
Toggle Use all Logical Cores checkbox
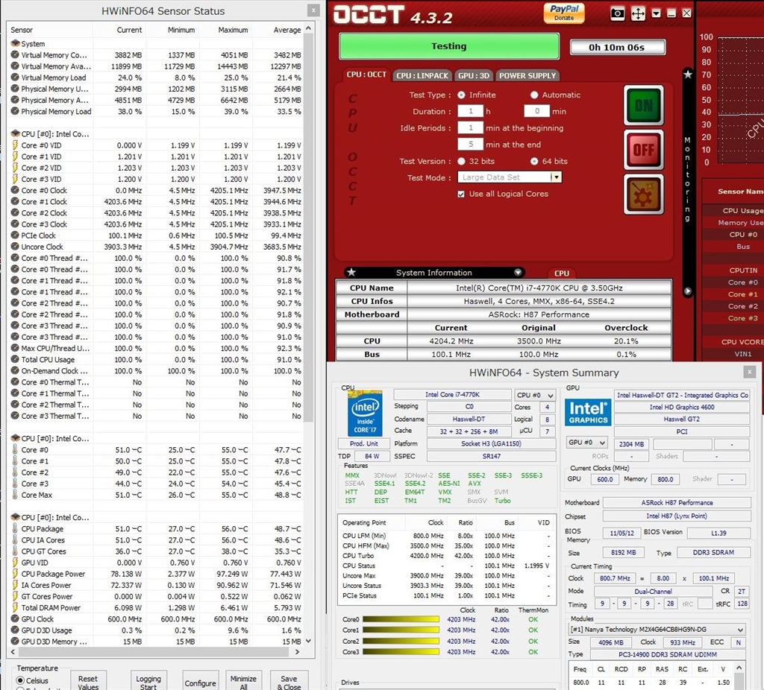pos(461,194)
